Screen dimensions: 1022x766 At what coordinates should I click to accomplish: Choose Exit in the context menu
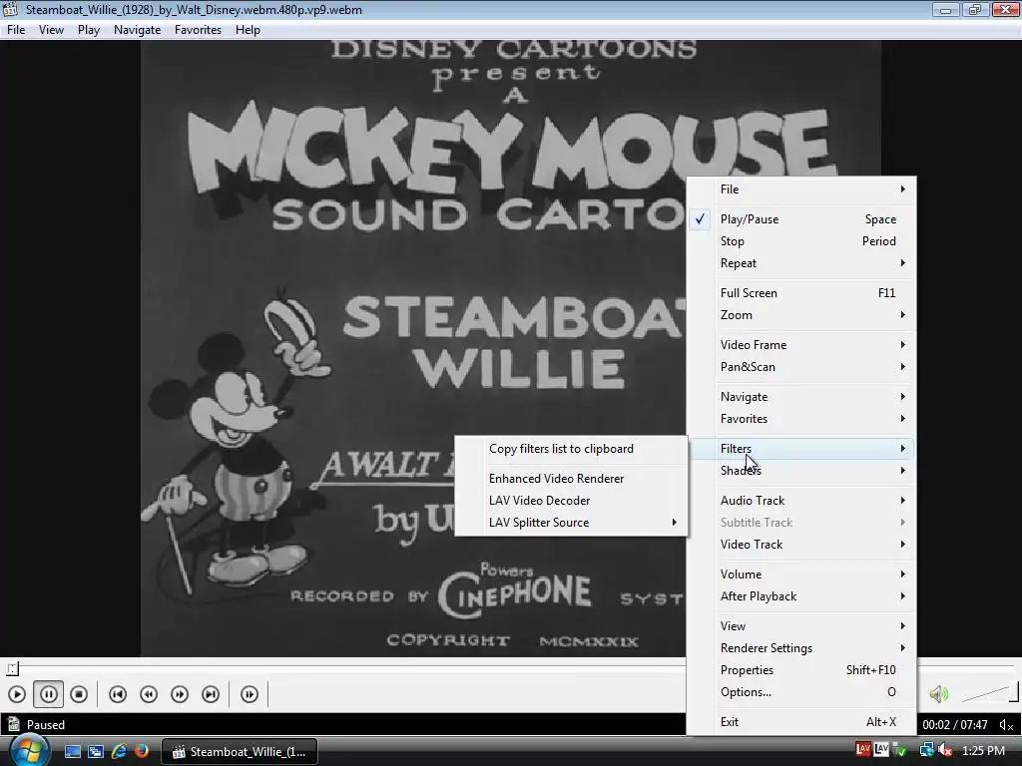(801, 722)
